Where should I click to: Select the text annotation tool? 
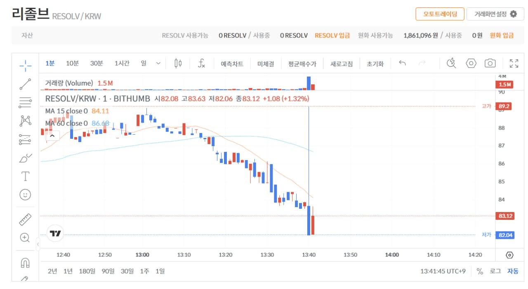[x=25, y=176]
